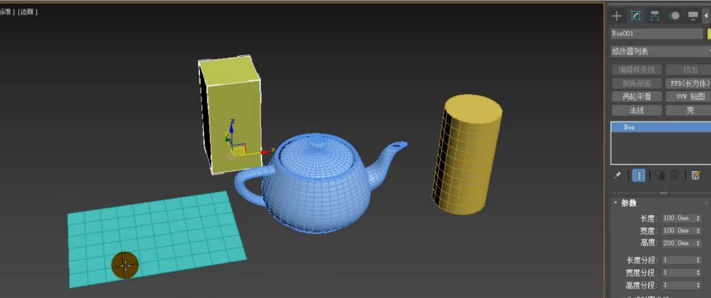Click the 挤出 modifier button
The image size is (711, 298).
coord(688,70)
